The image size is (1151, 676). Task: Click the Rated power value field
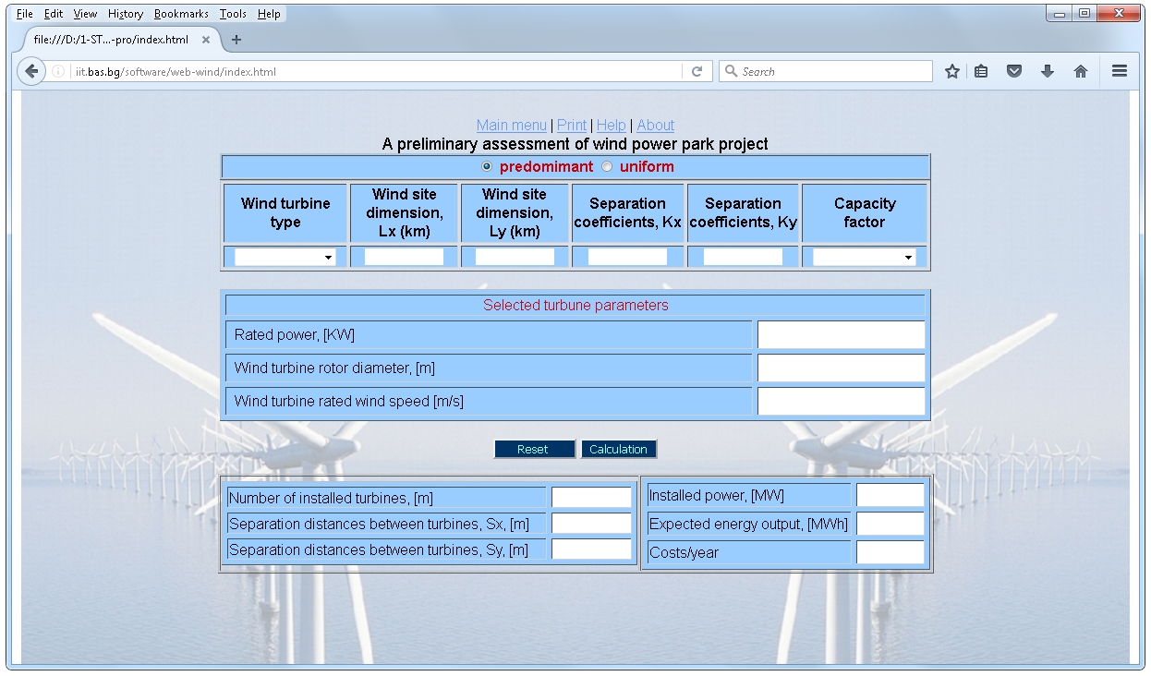point(841,335)
